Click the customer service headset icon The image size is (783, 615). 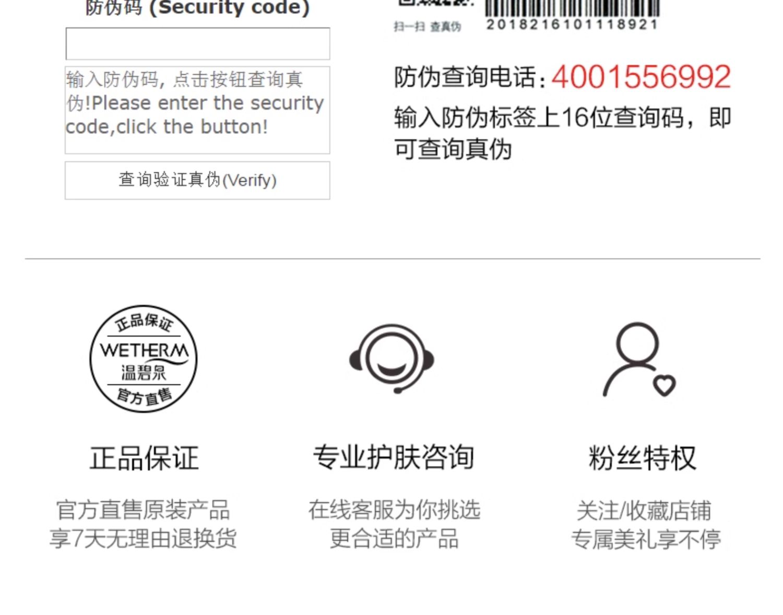391,359
